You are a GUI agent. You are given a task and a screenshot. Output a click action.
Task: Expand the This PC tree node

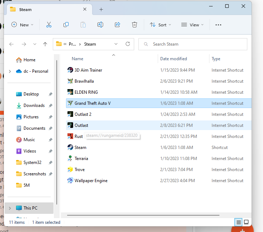coord(10,208)
